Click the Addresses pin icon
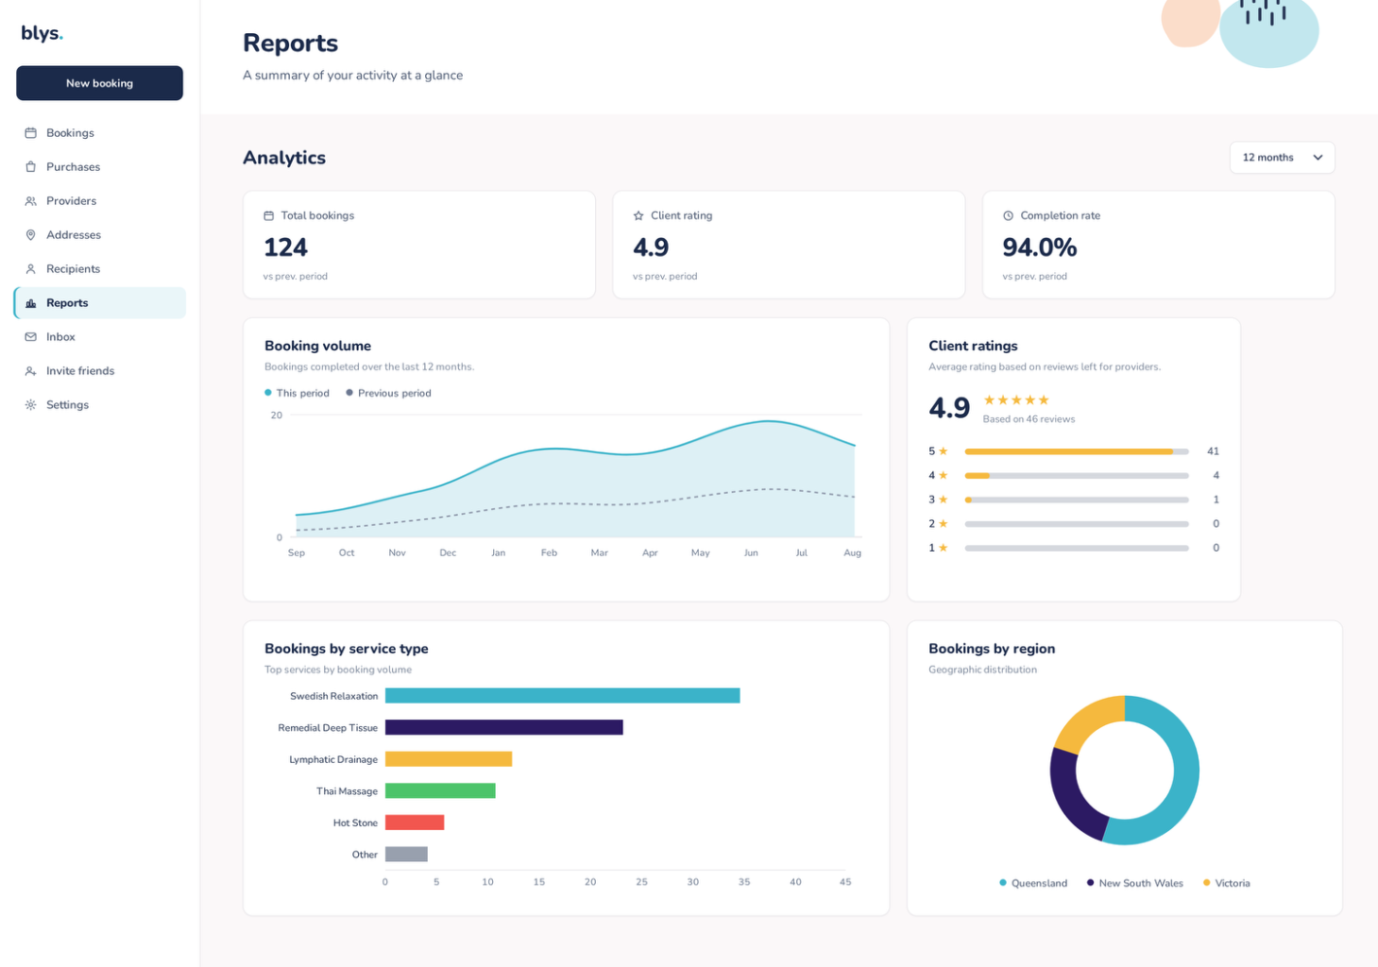Screen dimensions: 1378x967 tap(30, 235)
